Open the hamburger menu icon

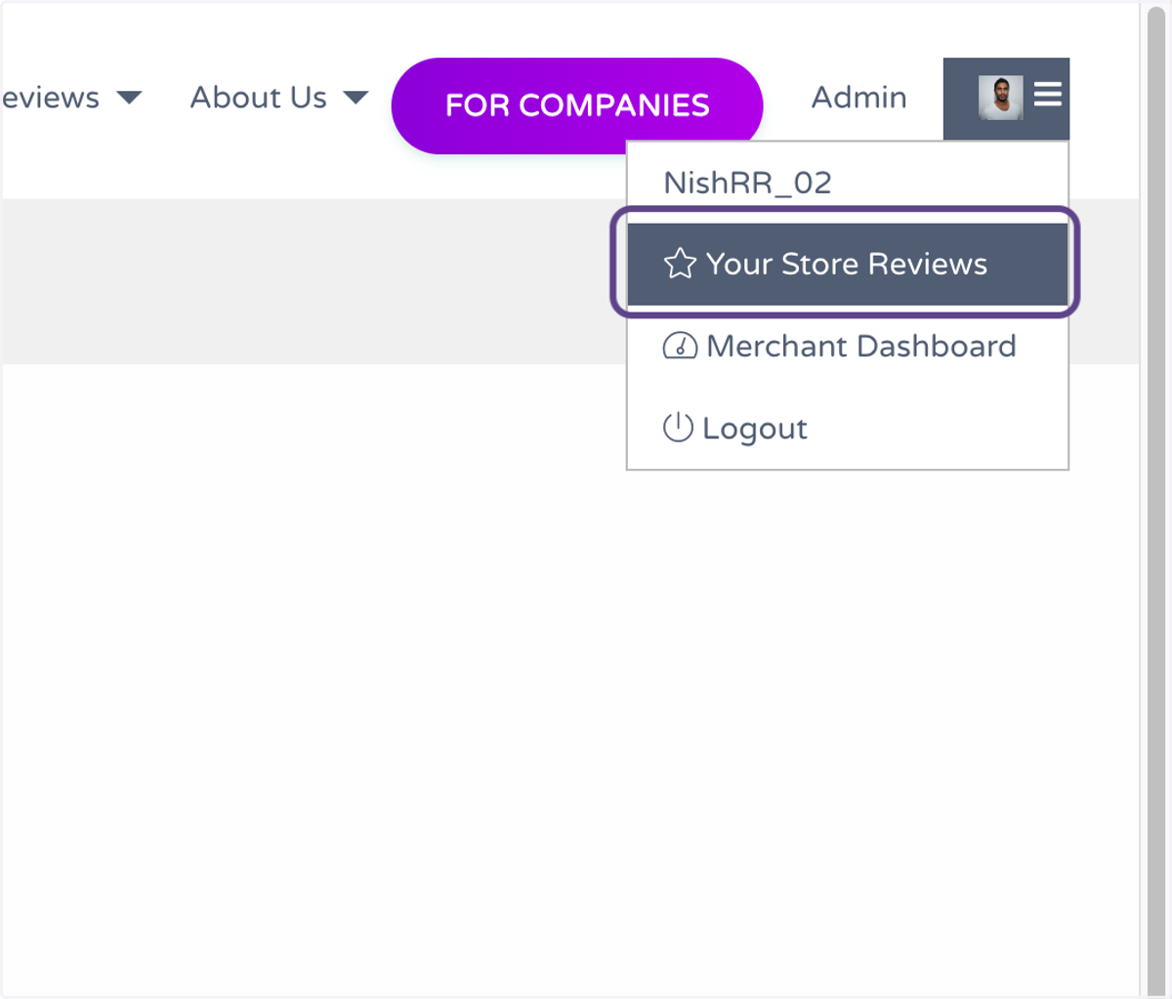[1048, 95]
